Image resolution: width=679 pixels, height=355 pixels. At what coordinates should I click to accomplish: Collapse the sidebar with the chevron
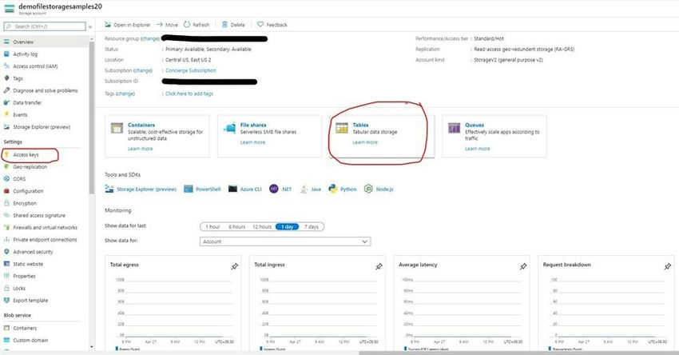(90, 27)
